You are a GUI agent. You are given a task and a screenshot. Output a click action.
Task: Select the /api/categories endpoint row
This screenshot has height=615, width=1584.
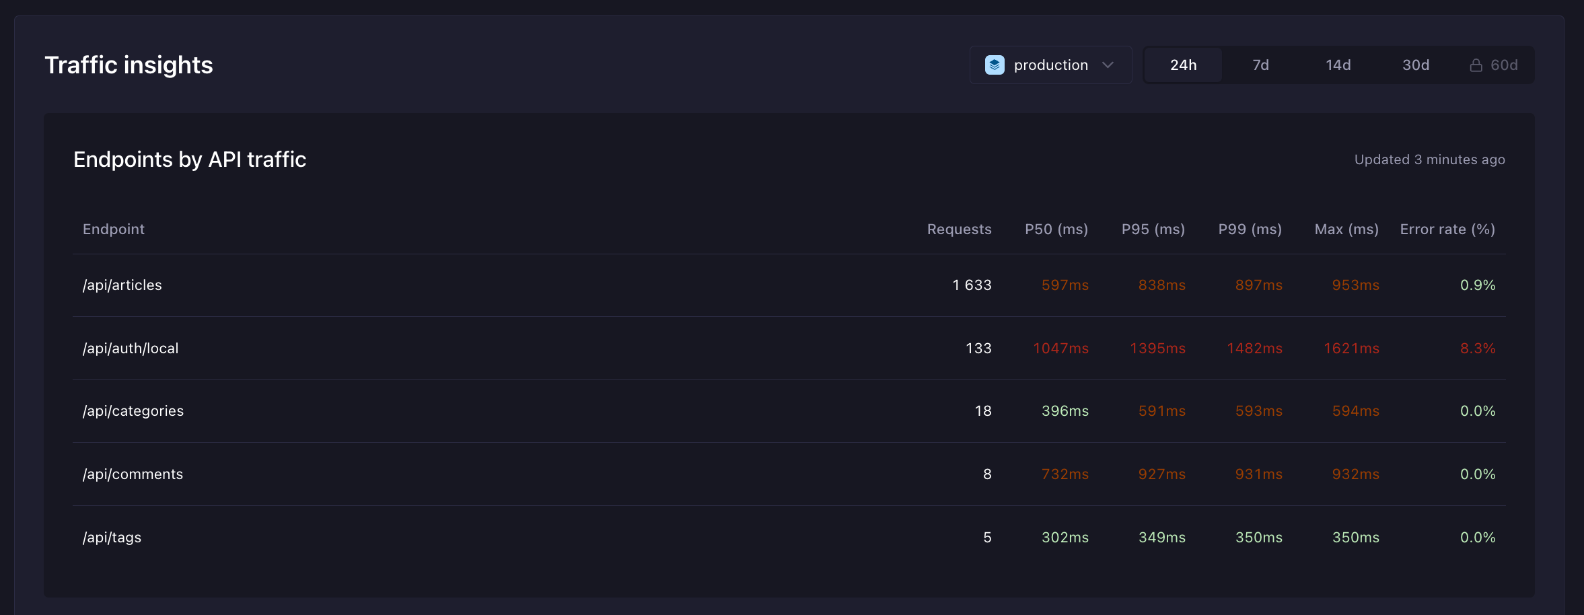tap(789, 411)
